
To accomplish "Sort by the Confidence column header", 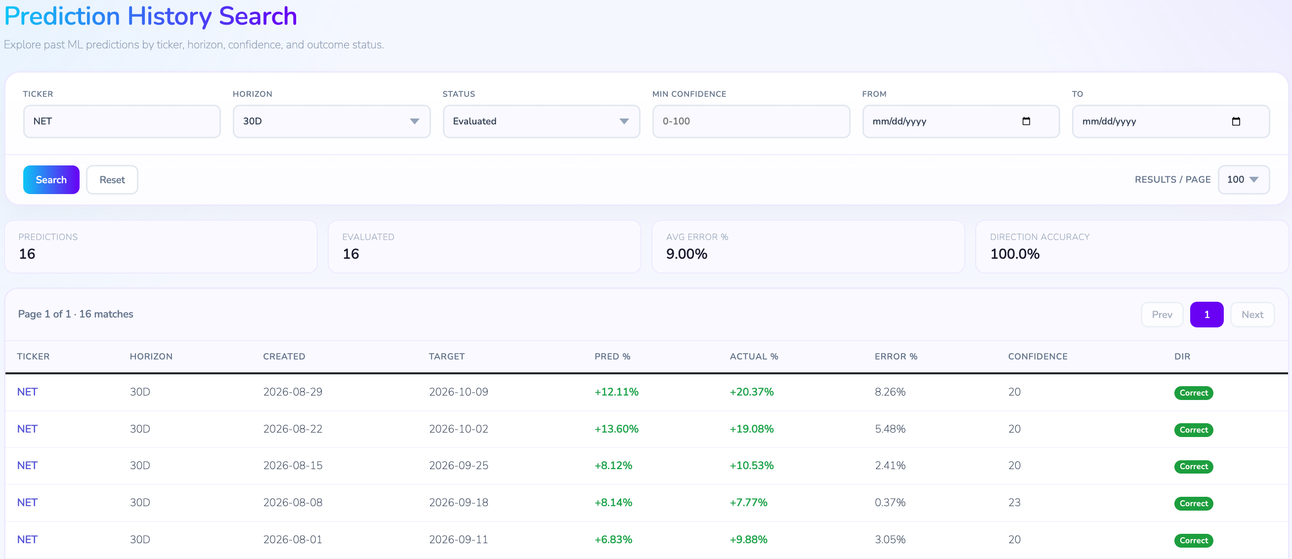I will click(1037, 357).
